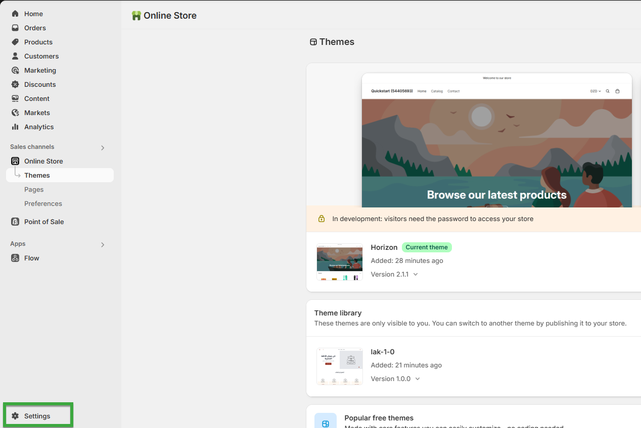
Task: Click the 'Added: 21 minutes ago' text
Action: point(406,365)
